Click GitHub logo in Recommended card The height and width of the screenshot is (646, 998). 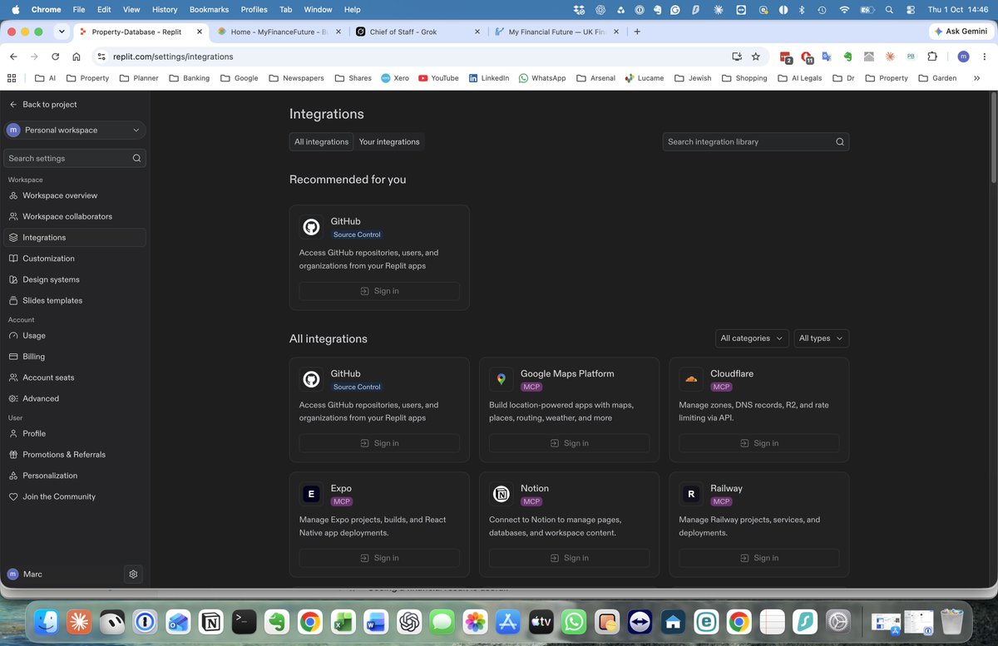coord(311,227)
